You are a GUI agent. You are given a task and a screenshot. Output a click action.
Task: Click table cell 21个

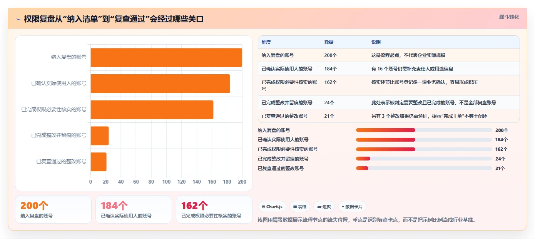329,116
